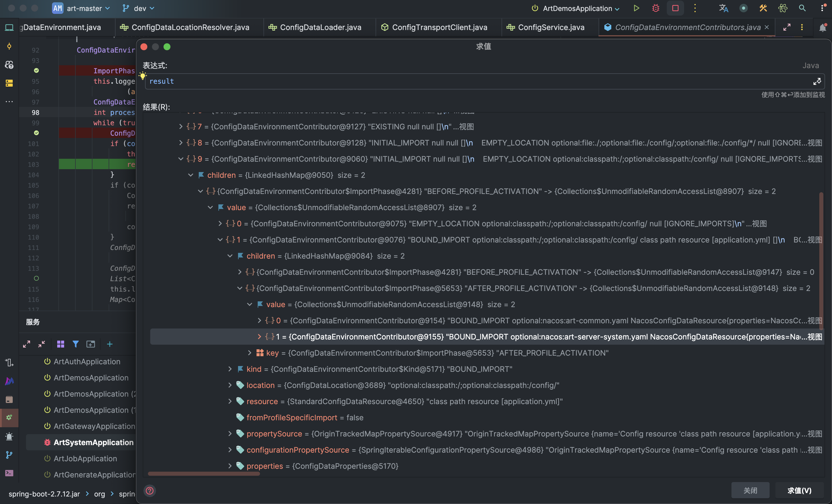Click the 关闭 button
The width and height of the screenshot is (832, 504).
click(750, 490)
